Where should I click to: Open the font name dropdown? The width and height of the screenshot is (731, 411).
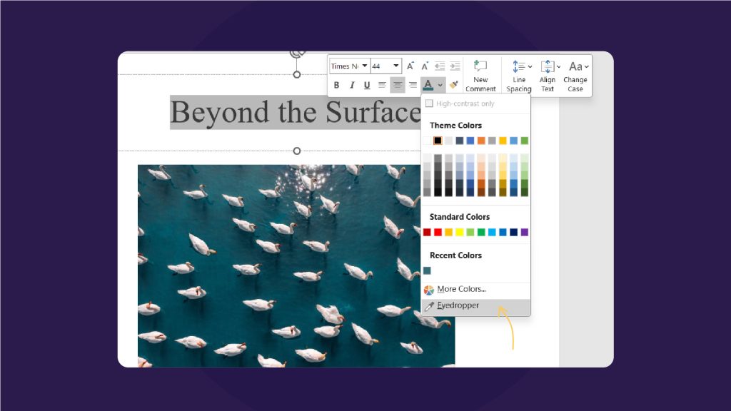364,66
